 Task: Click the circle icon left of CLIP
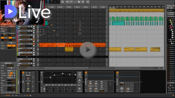pos(83,2)
